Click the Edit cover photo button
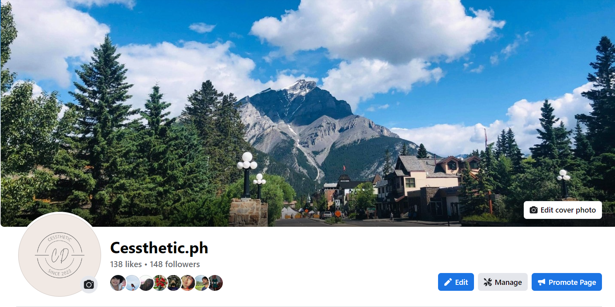This screenshot has height=307, width=615. point(562,210)
